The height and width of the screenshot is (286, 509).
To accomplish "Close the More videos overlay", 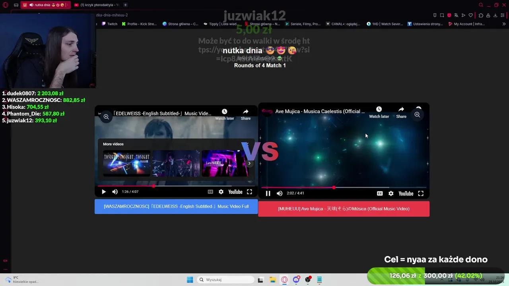I will click(x=247, y=144).
